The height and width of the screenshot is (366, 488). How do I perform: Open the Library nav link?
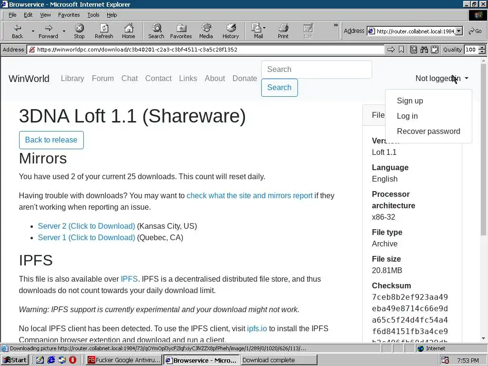tap(72, 79)
